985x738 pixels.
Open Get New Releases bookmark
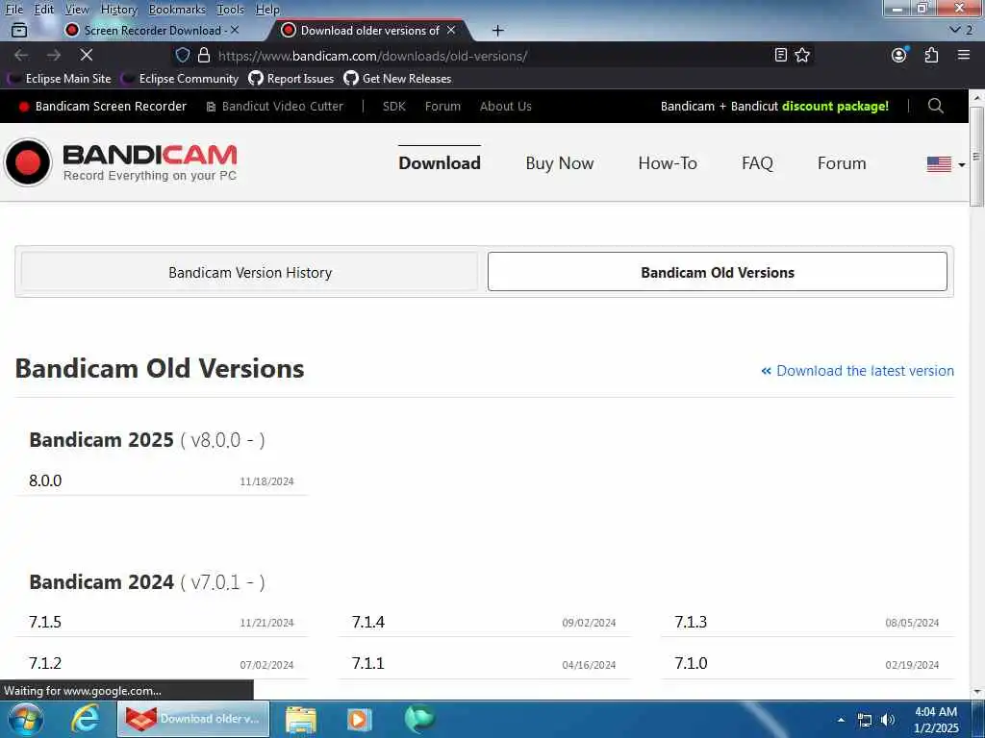point(397,79)
